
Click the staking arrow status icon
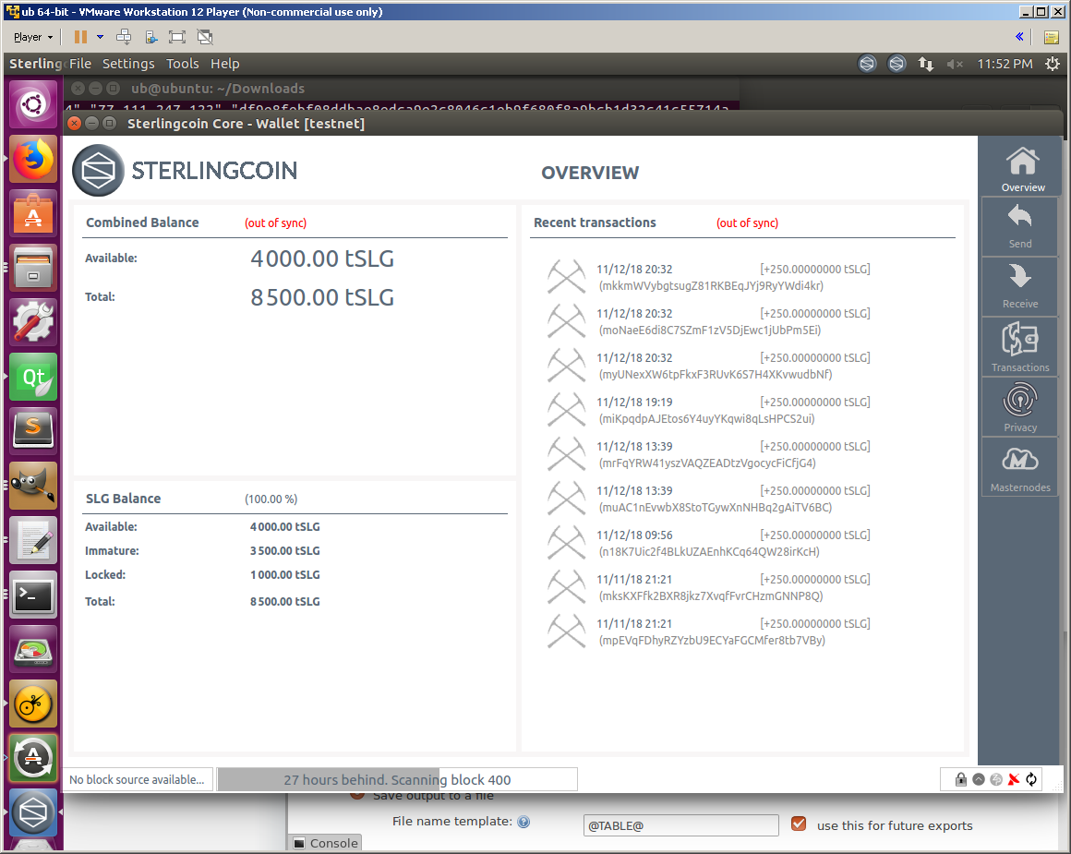(978, 779)
